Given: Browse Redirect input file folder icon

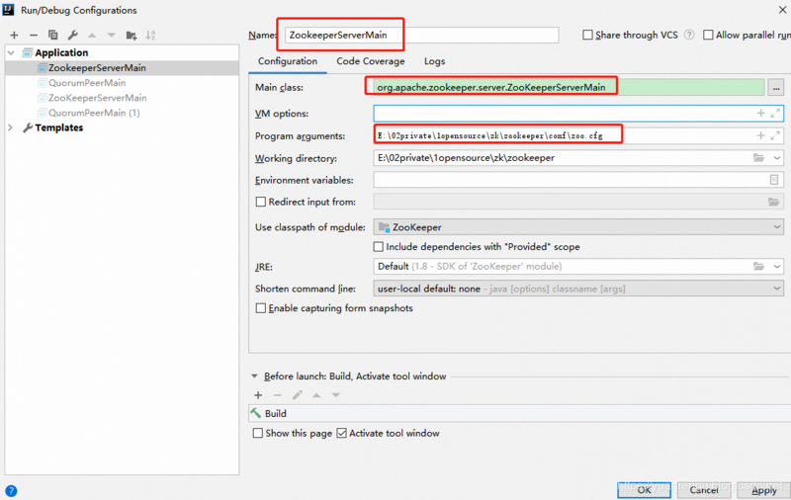Looking at the screenshot, I should 773,203.
